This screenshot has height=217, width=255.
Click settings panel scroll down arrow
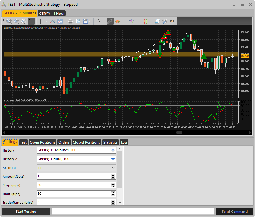(120, 202)
